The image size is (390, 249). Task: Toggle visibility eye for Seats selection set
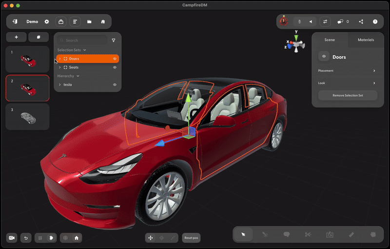115,67
